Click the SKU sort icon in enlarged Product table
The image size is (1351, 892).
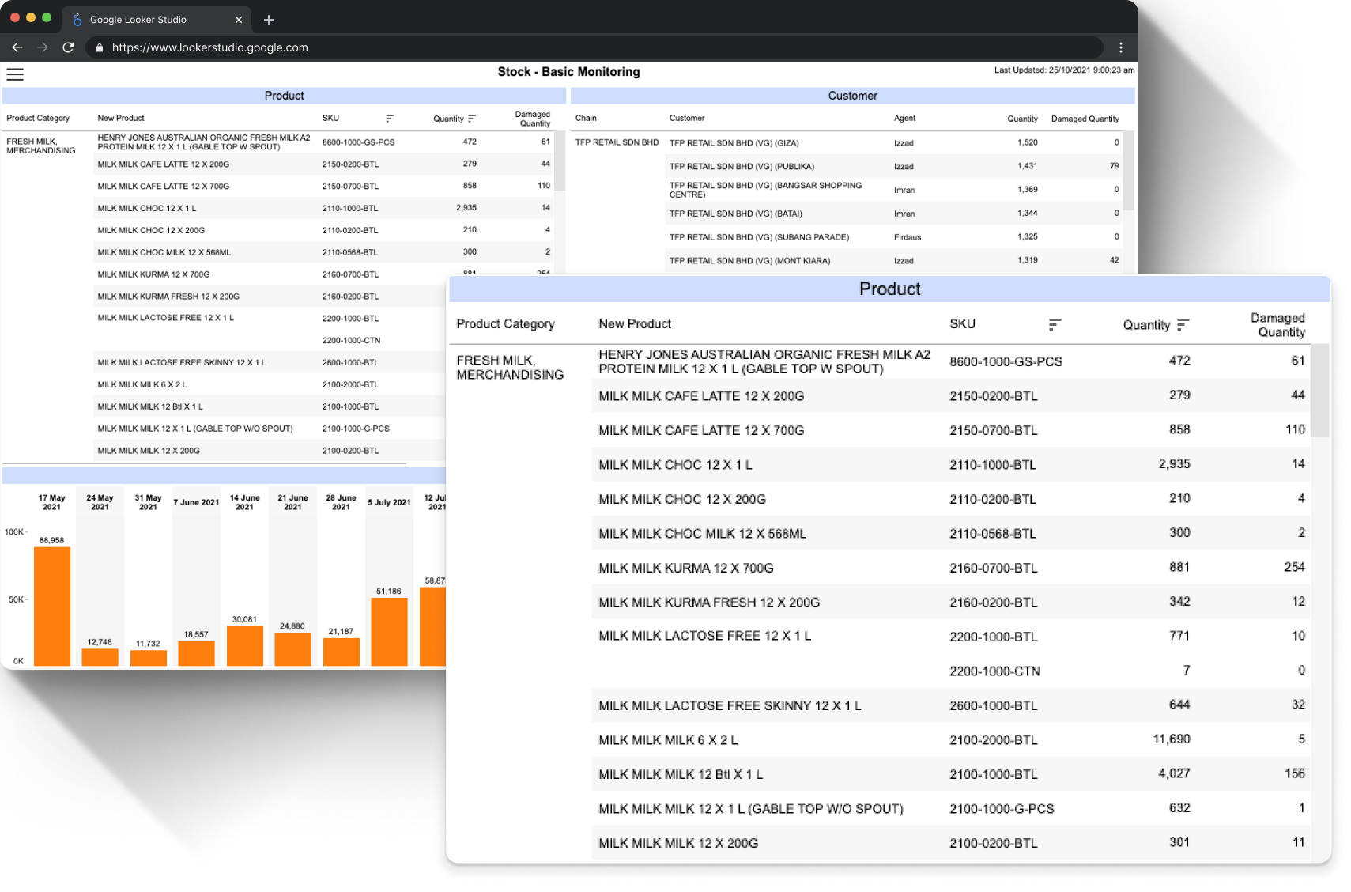click(1055, 324)
